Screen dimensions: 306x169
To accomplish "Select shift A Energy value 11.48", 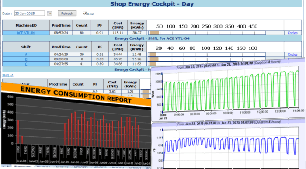I will coord(137,55).
